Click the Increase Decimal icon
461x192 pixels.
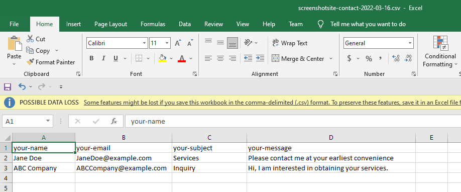(396, 58)
